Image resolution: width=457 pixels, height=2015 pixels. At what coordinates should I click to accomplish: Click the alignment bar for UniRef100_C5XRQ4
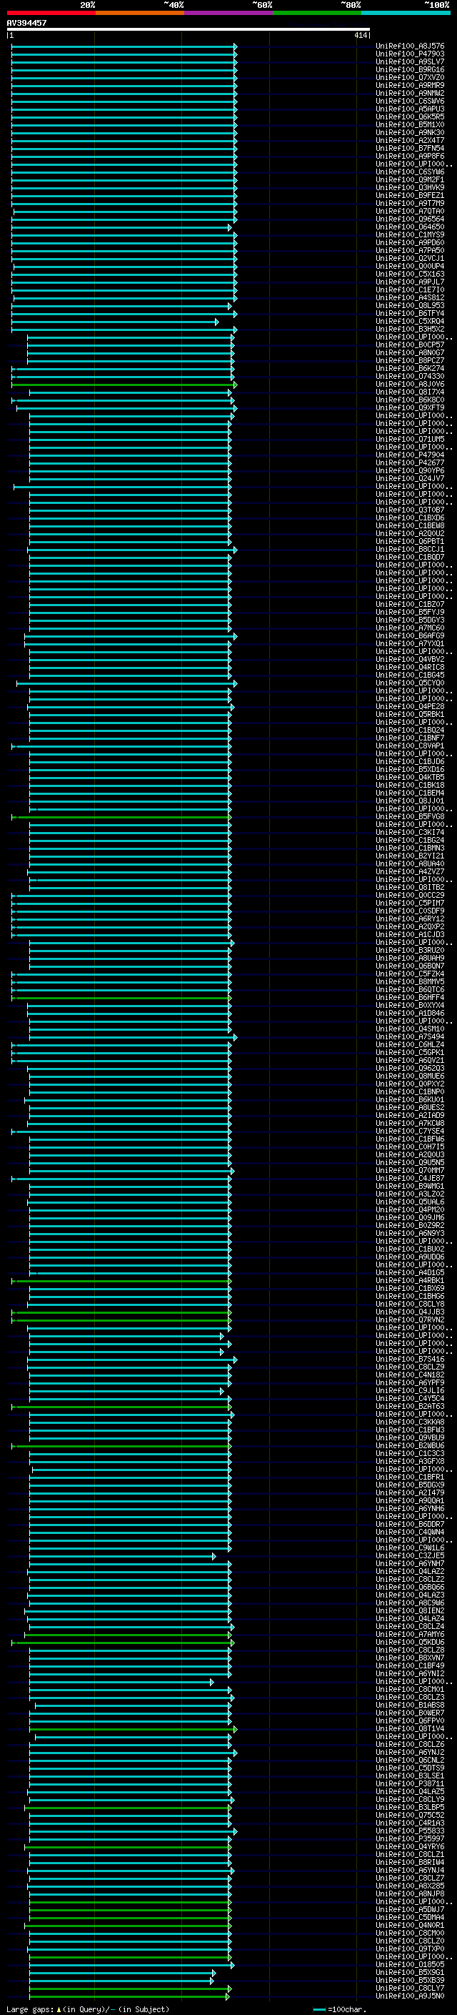click(115, 322)
